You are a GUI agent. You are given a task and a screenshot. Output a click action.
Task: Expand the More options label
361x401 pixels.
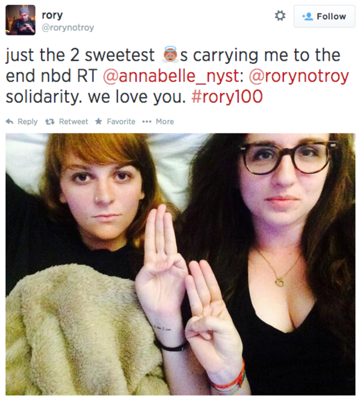165,121
